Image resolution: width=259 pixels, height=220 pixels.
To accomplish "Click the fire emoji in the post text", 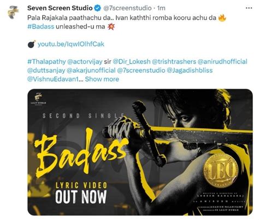I will [222, 18].
